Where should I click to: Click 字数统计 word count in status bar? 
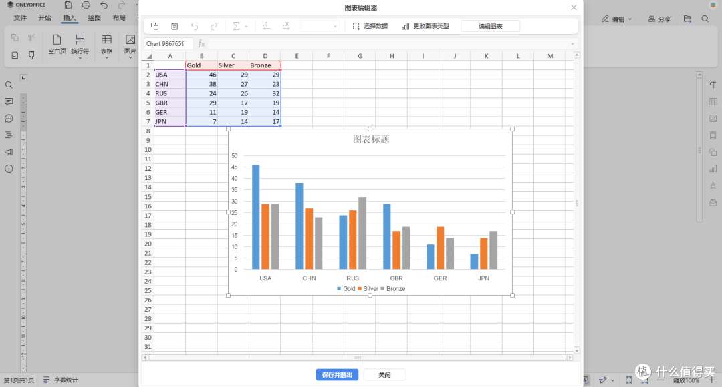click(61, 380)
